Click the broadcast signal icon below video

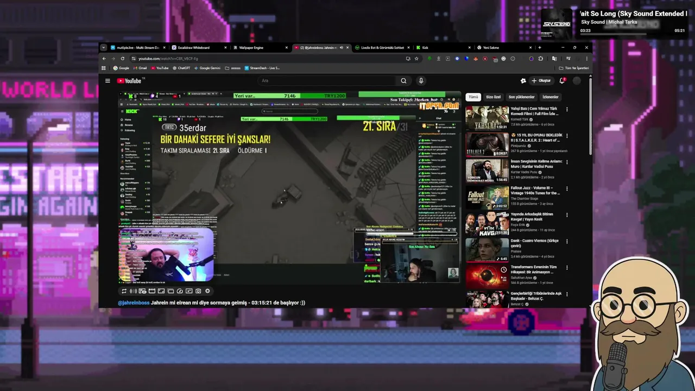coord(133,291)
